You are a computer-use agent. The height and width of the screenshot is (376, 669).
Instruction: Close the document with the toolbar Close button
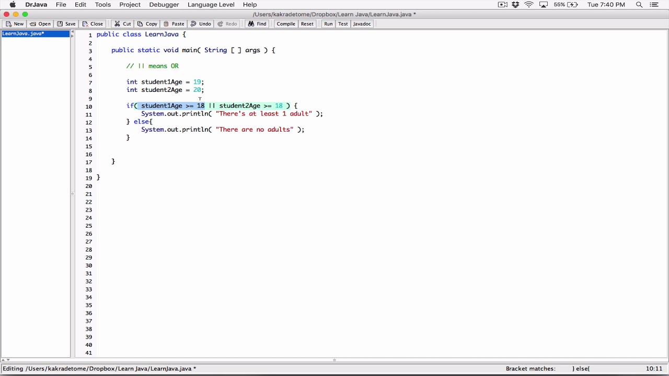pyautogui.click(x=92, y=24)
